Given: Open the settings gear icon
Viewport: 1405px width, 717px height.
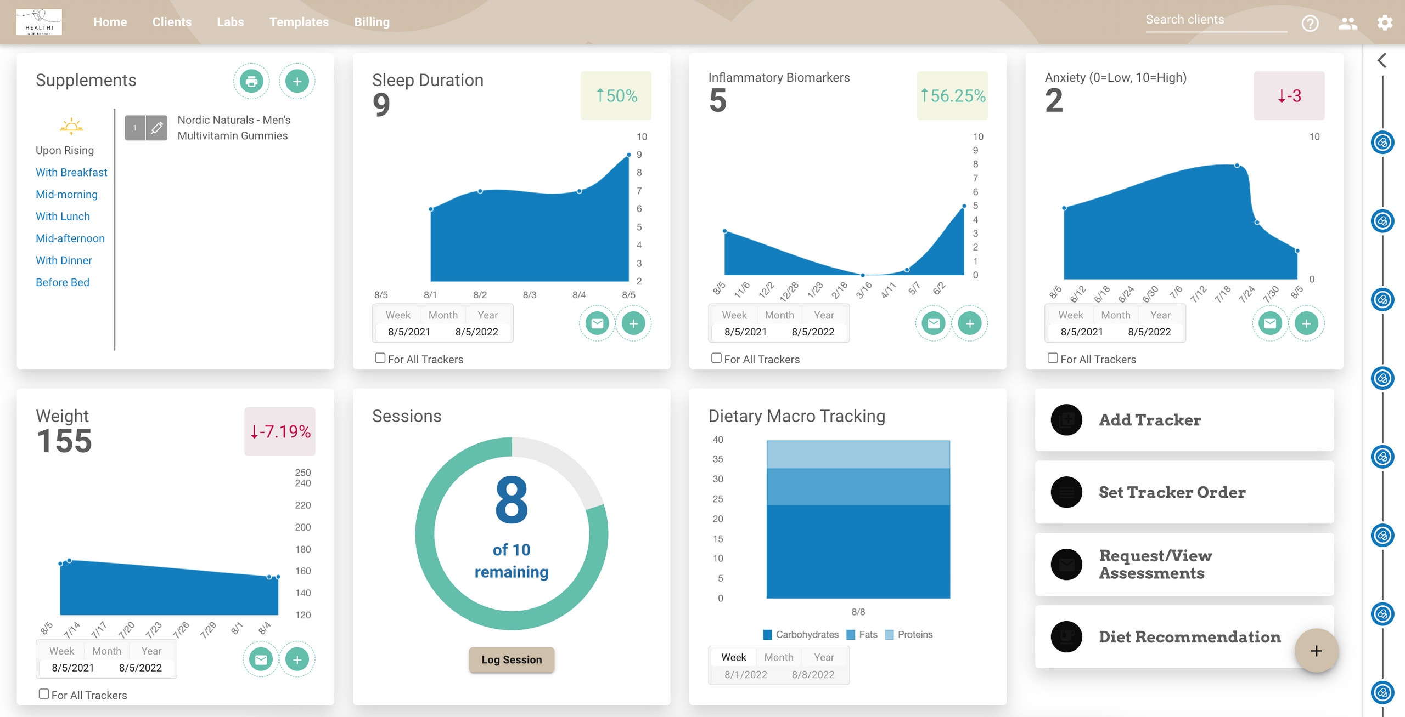Looking at the screenshot, I should (1385, 23).
